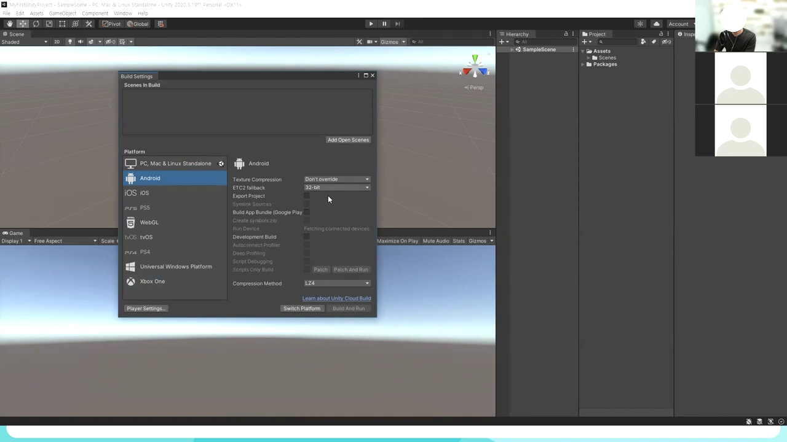The image size is (787, 442).
Task: Open Scene view component tools
Action: [x=359, y=42]
